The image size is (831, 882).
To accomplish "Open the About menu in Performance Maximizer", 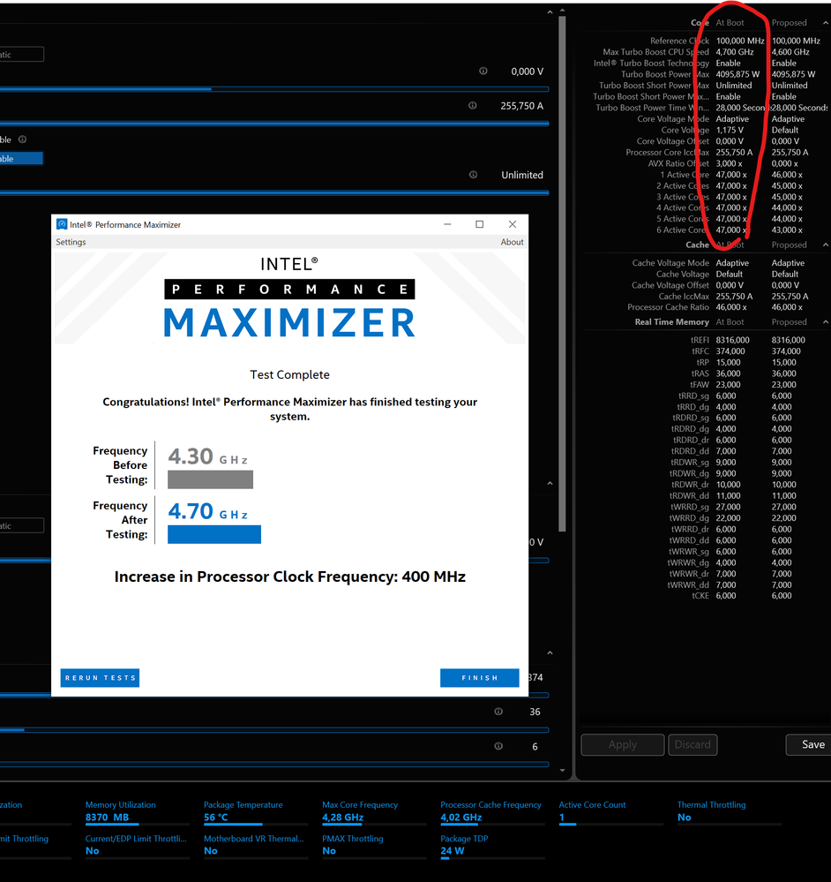I will coord(512,242).
